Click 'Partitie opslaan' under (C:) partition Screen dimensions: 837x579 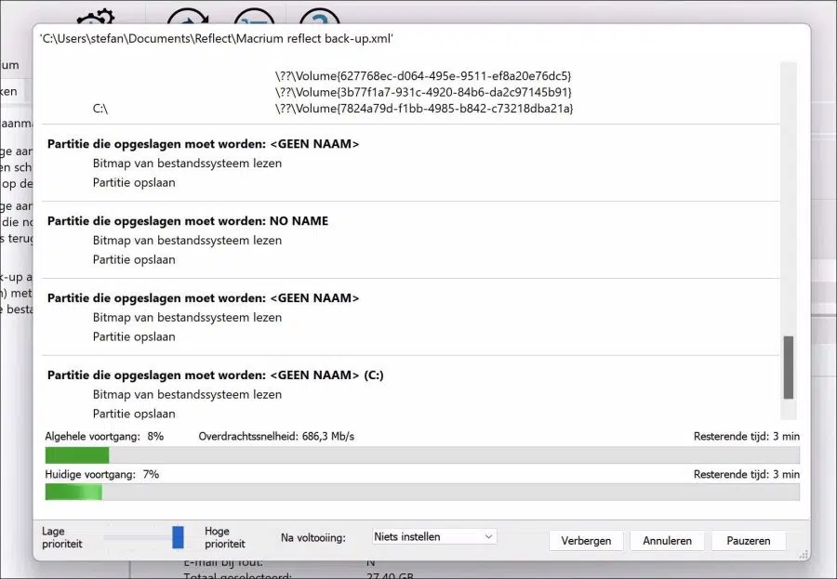pos(134,414)
